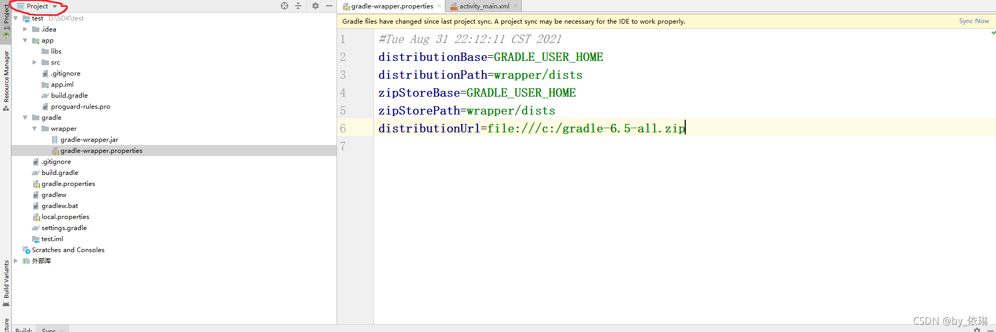996x332 pixels.
Task: Click the date comment on line 1
Action: coord(470,39)
